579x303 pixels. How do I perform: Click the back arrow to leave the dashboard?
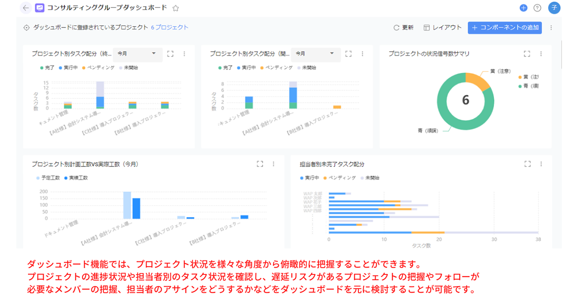click(x=26, y=8)
